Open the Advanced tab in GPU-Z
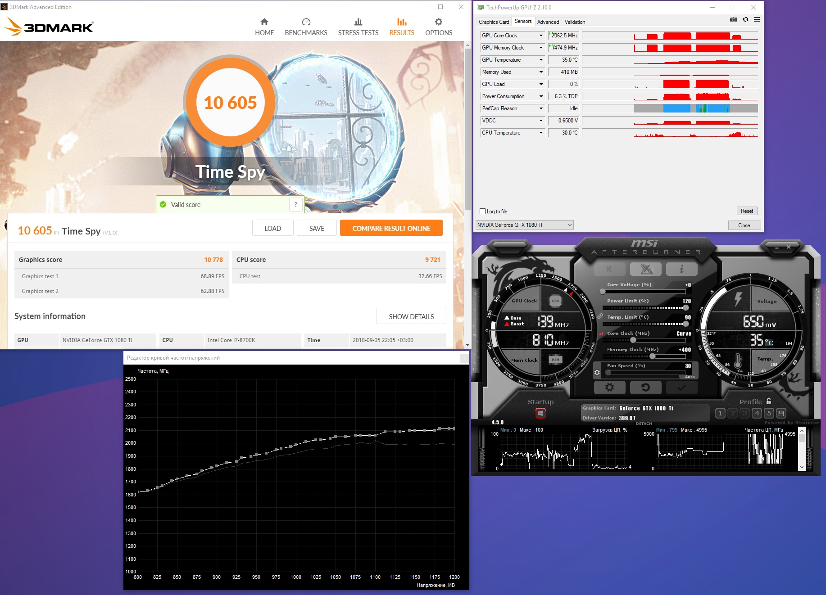The width and height of the screenshot is (826, 595). tap(548, 22)
